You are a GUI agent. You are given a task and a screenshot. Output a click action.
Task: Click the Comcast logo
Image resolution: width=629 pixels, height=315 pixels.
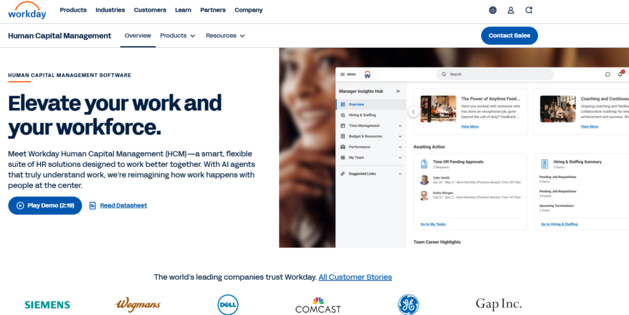(x=318, y=305)
